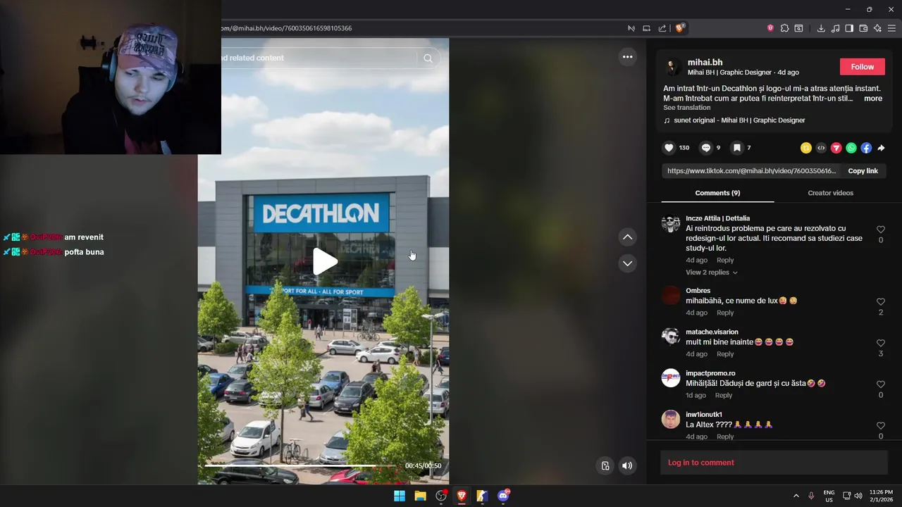Click the share page icon in the address bar
This screenshot has height=507, width=902.
click(662, 28)
